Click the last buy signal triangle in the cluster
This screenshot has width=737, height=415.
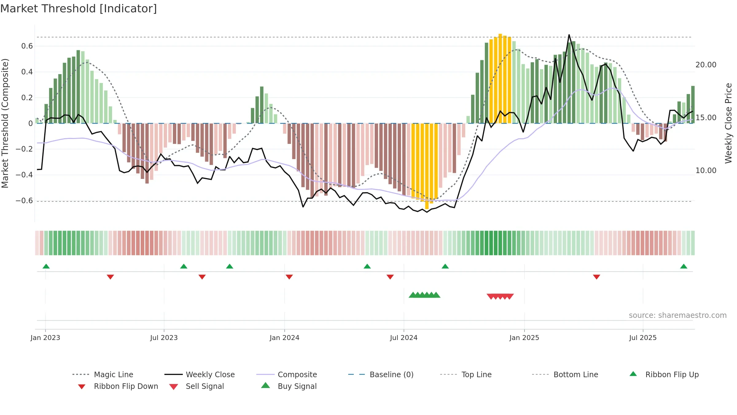click(436, 295)
